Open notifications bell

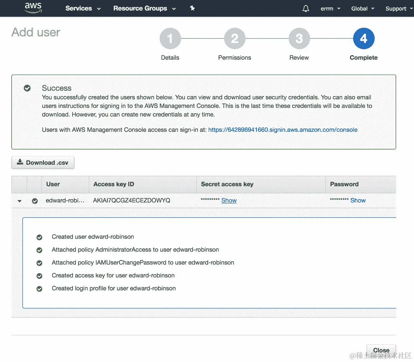[x=306, y=9]
